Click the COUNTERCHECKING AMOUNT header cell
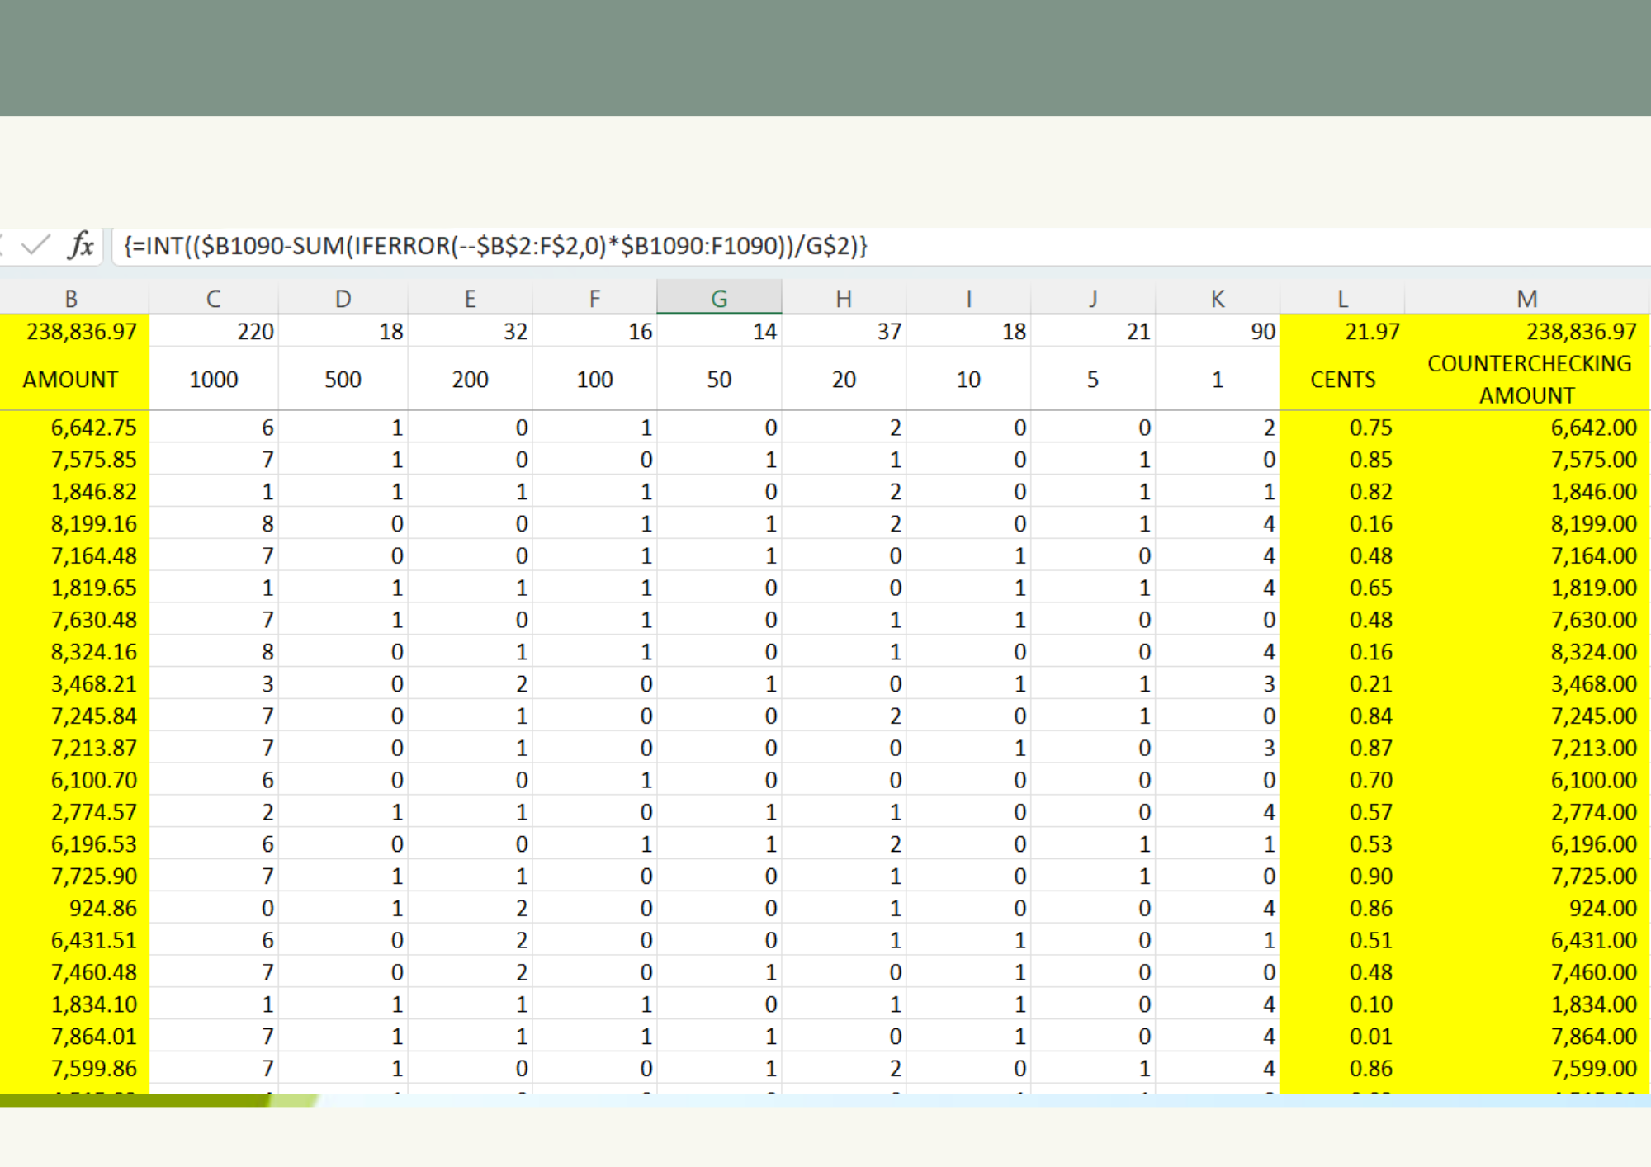This screenshot has height=1167, width=1651. 1528,379
